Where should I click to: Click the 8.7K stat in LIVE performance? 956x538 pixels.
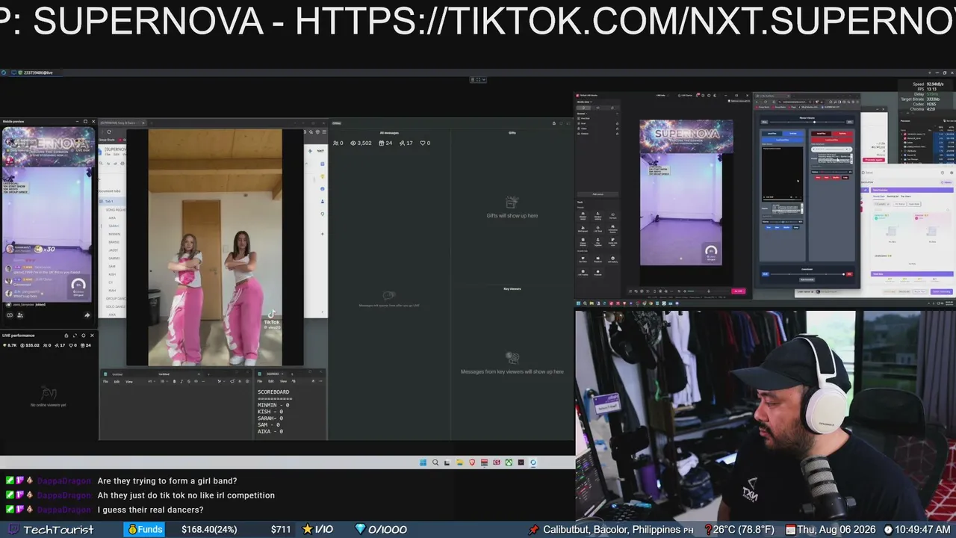(x=11, y=345)
